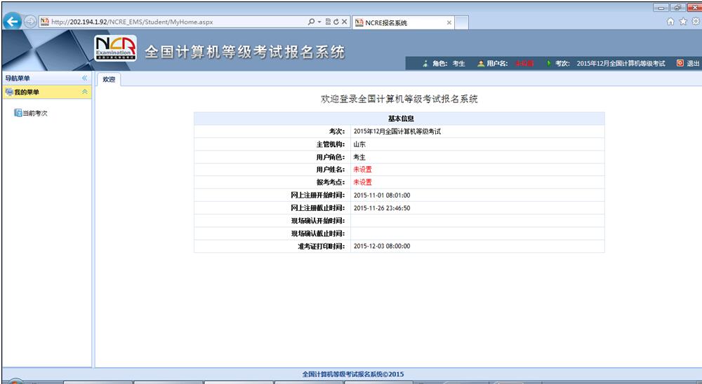This screenshot has height=384, width=702.
Task: Click the compatibility view icon in address bar
Action: (328, 22)
